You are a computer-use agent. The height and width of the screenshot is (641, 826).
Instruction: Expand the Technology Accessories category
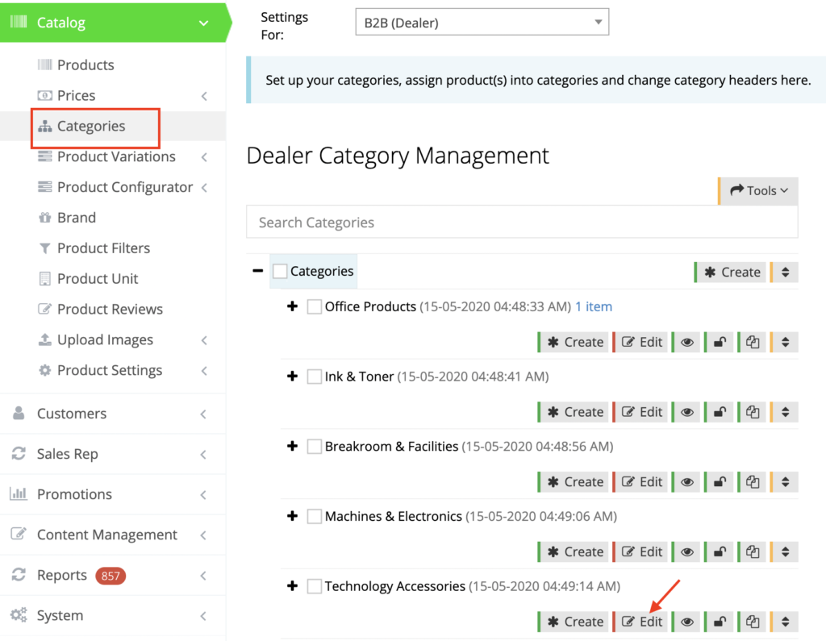[x=292, y=585]
